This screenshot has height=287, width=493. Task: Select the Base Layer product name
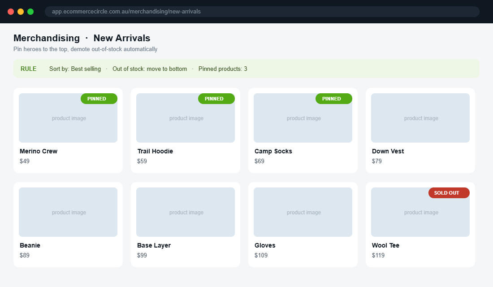pos(154,245)
